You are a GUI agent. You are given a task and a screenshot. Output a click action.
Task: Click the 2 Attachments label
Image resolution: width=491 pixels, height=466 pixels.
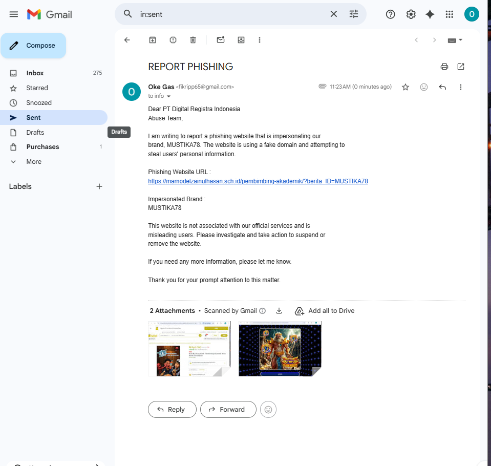[x=172, y=311]
